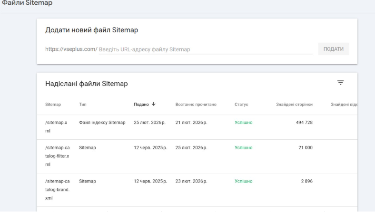Click the partially visible Знайдені відео header
Screen dimensions: 375x212
pyautogui.click(x=344, y=105)
